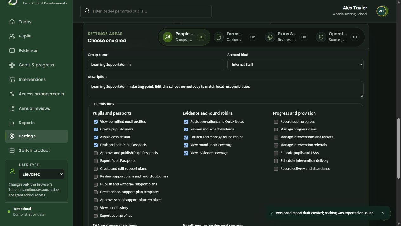Click the User type person icon
401x226 pixels.
pyautogui.click(x=12, y=171)
